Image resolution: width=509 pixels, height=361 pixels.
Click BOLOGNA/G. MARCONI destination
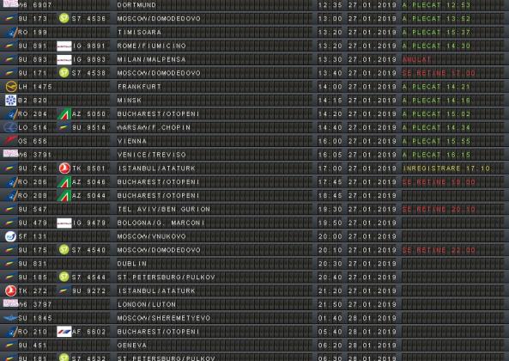(161, 223)
